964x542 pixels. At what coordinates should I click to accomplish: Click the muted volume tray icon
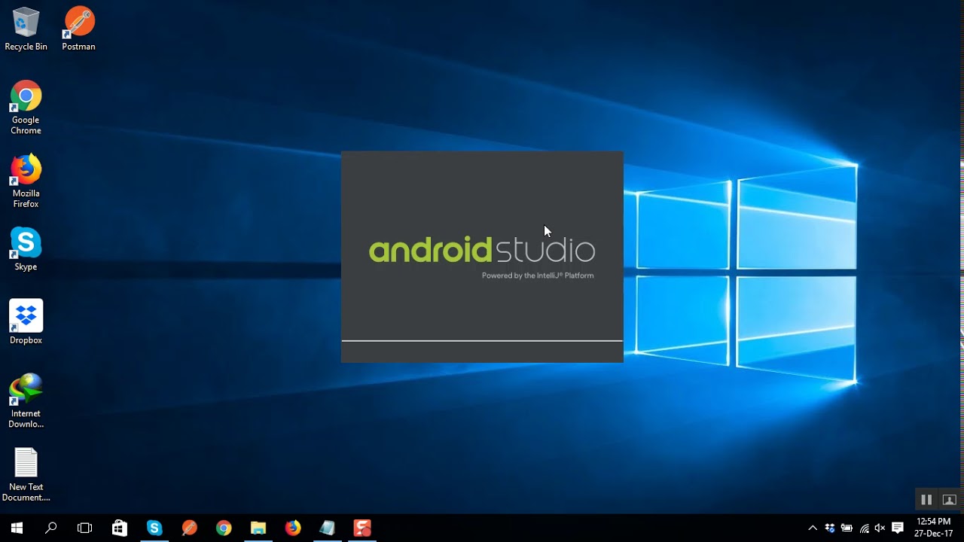880,528
